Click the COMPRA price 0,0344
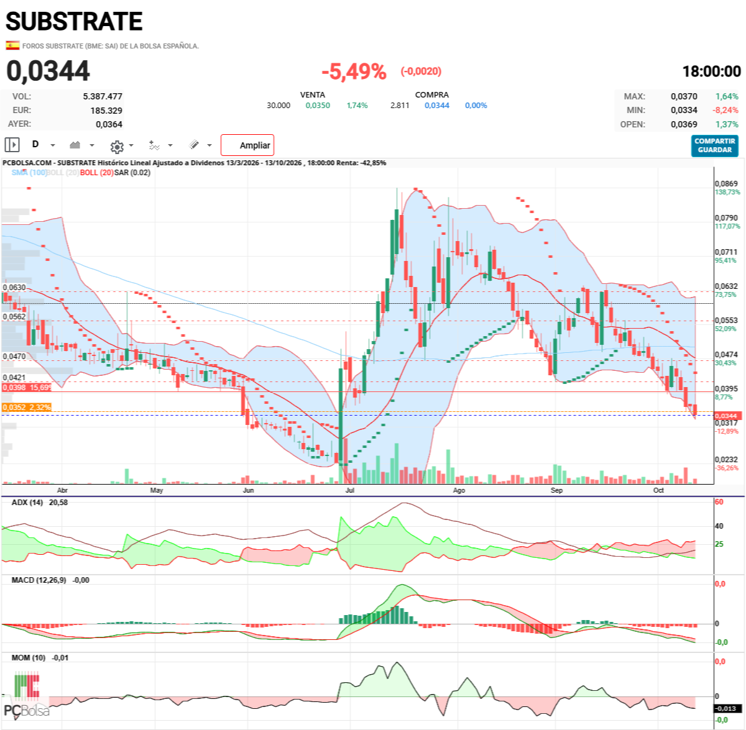The height and width of the screenshot is (730, 746). pyautogui.click(x=437, y=106)
